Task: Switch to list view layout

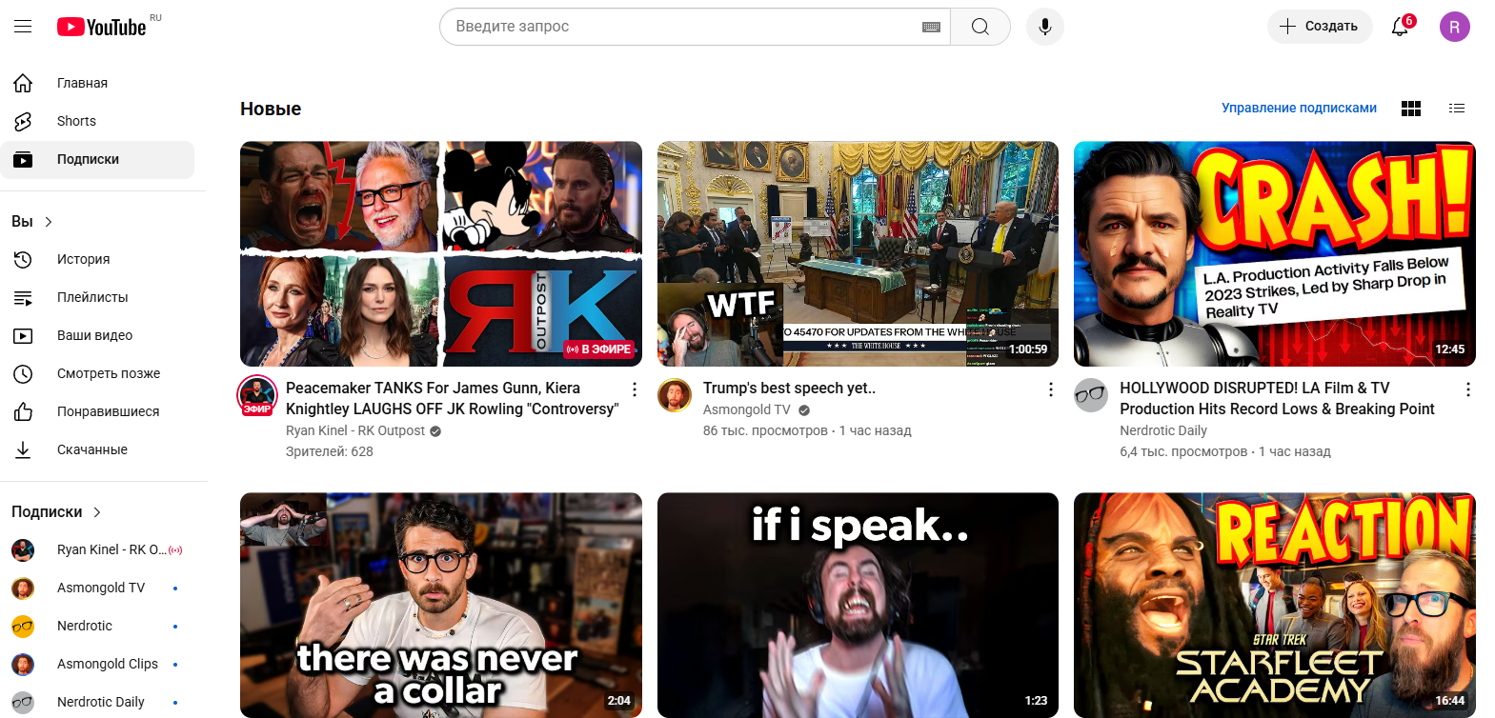Action: click(1457, 109)
